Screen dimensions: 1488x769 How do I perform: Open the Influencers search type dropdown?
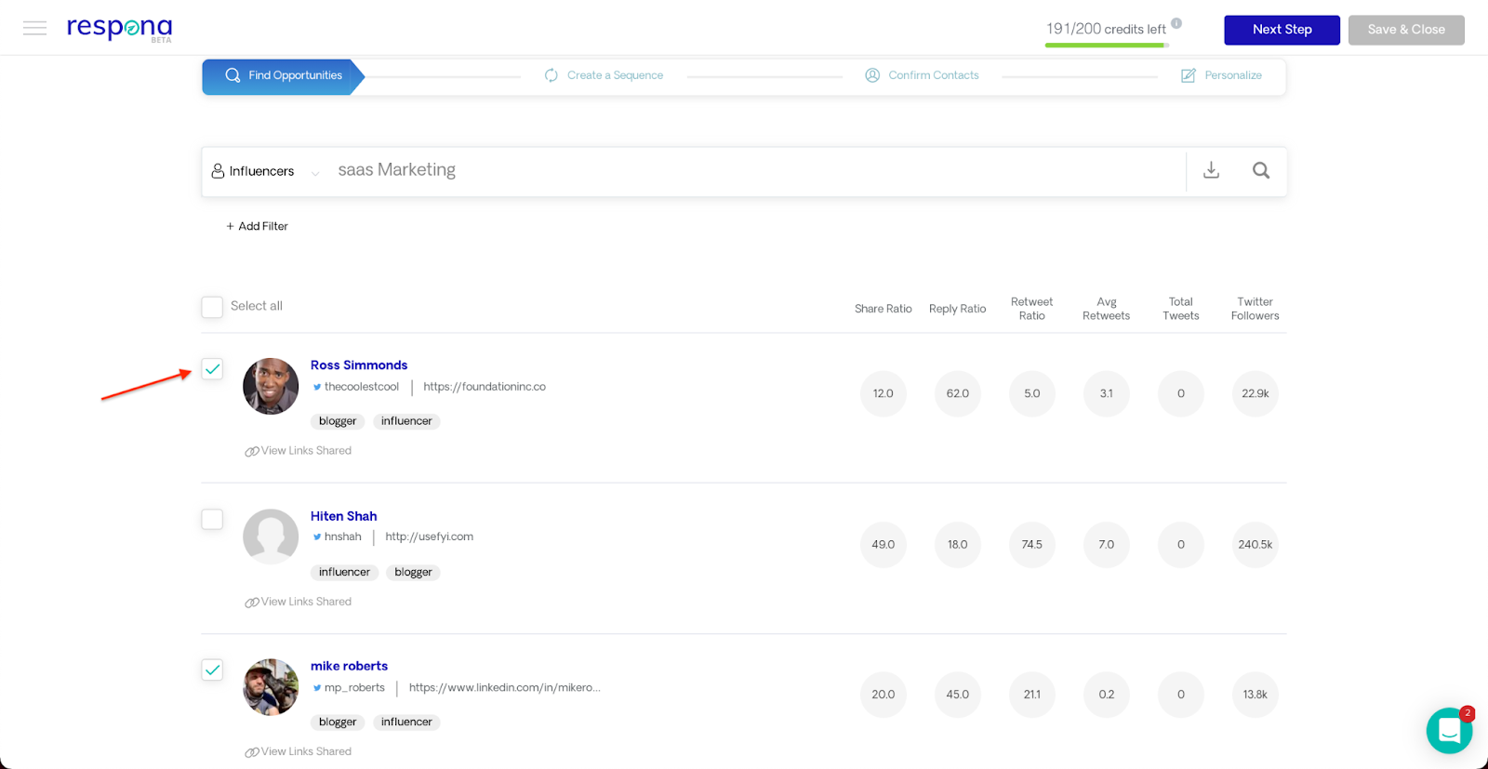coord(265,171)
